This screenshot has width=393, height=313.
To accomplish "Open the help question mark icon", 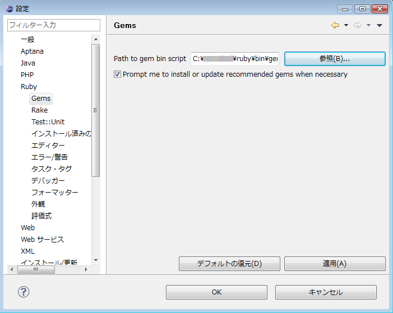I will coord(24,292).
